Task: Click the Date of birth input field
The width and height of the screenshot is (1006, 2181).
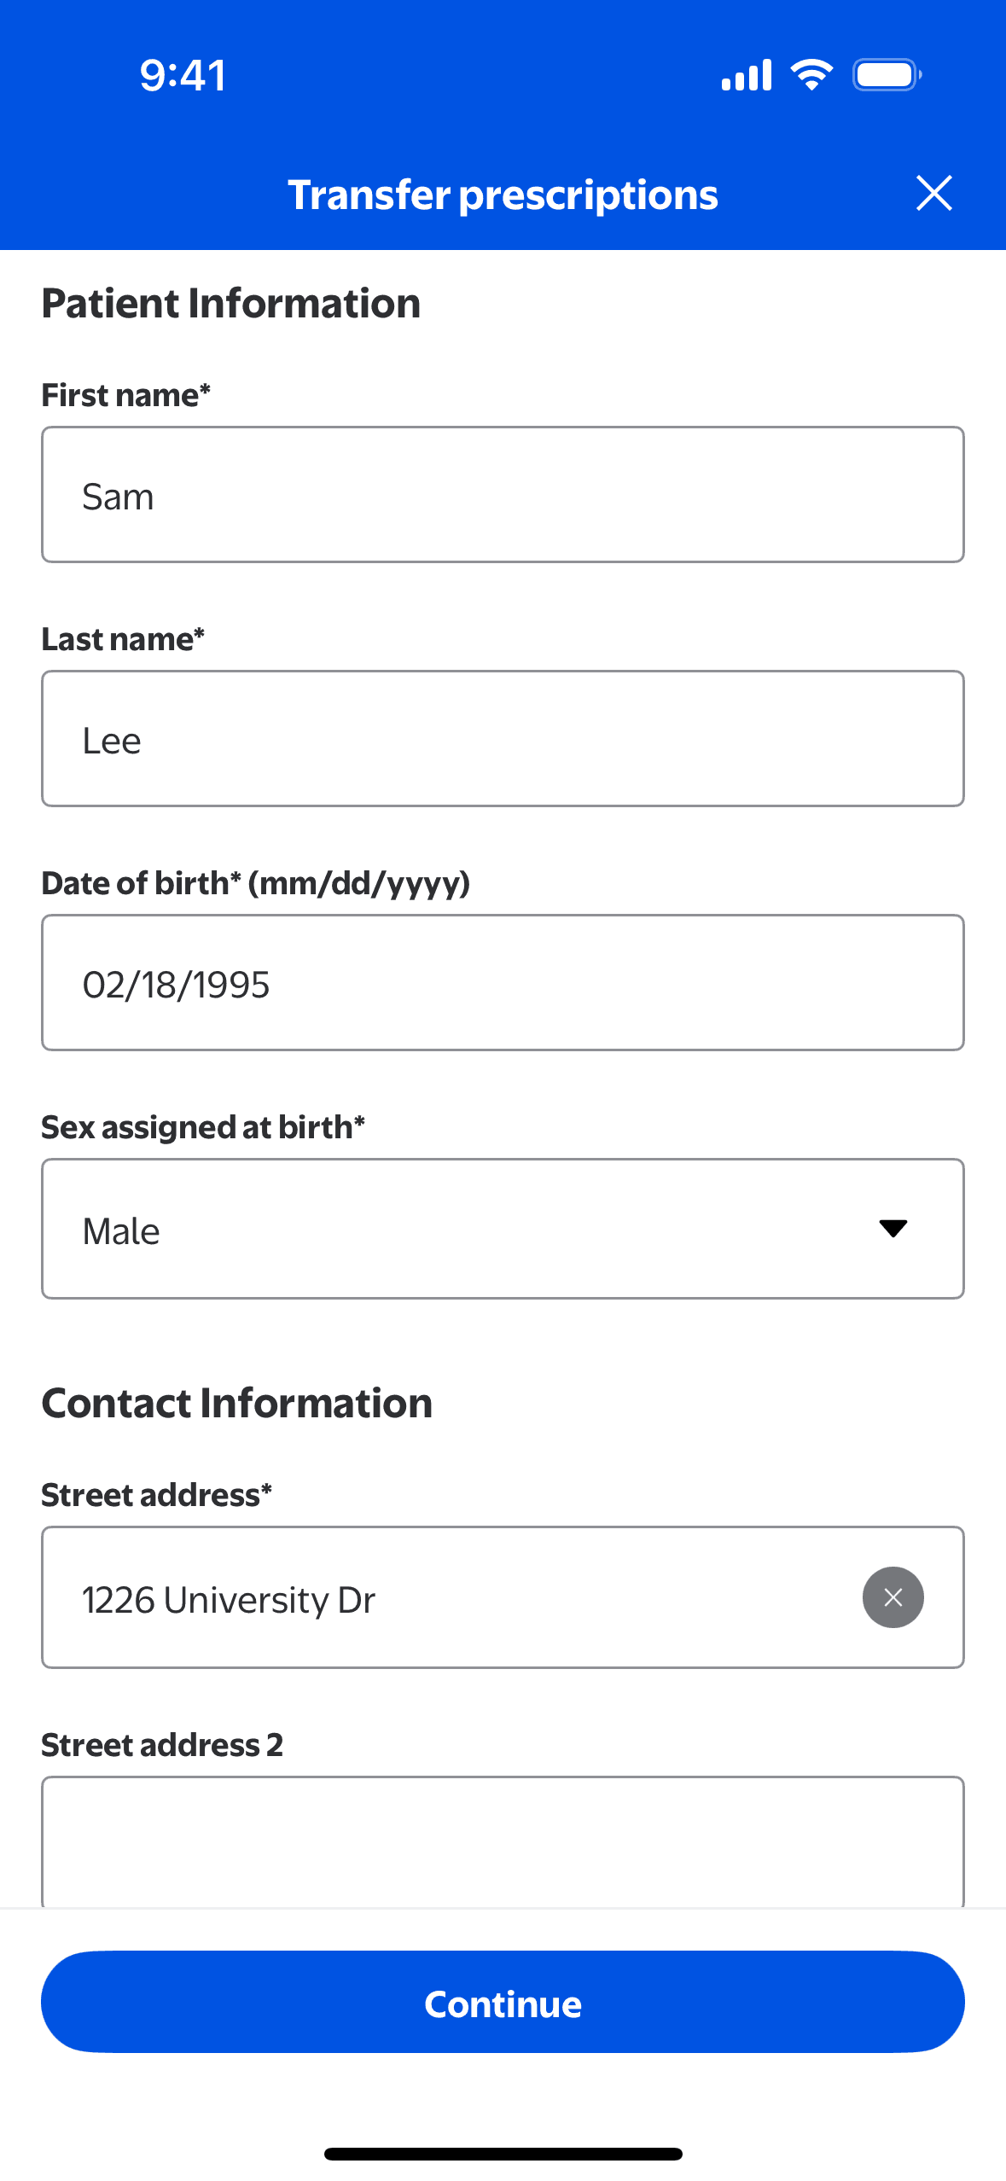Action: coord(502,983)
